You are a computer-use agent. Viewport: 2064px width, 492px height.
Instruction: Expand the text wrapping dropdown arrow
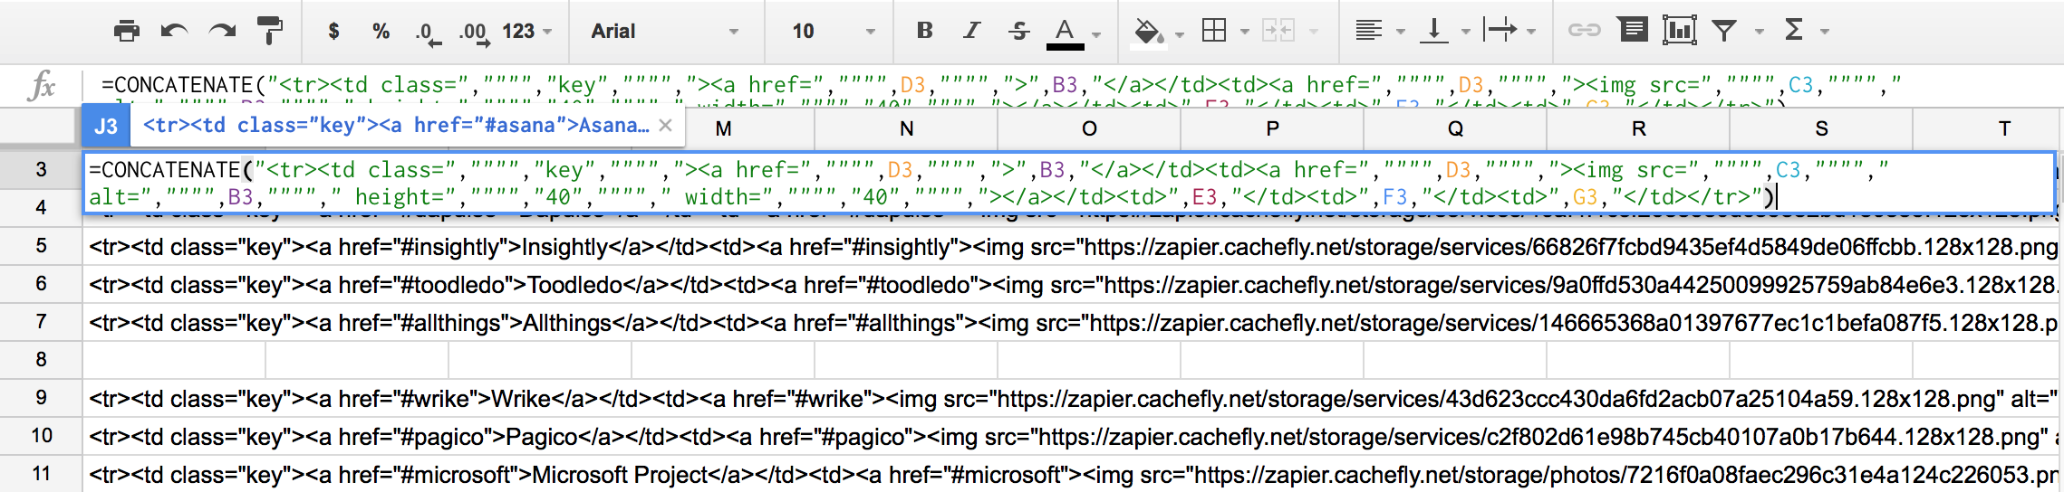[x=1531, y=33]
